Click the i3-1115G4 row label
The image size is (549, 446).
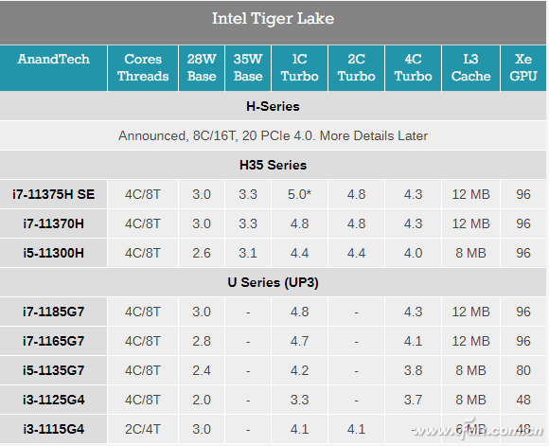53,429
